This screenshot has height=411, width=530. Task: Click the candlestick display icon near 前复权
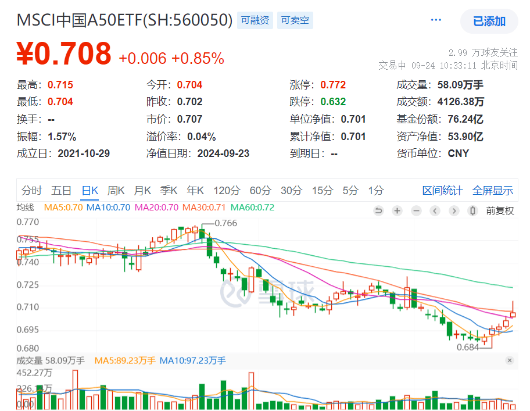[x=473, y=210]
